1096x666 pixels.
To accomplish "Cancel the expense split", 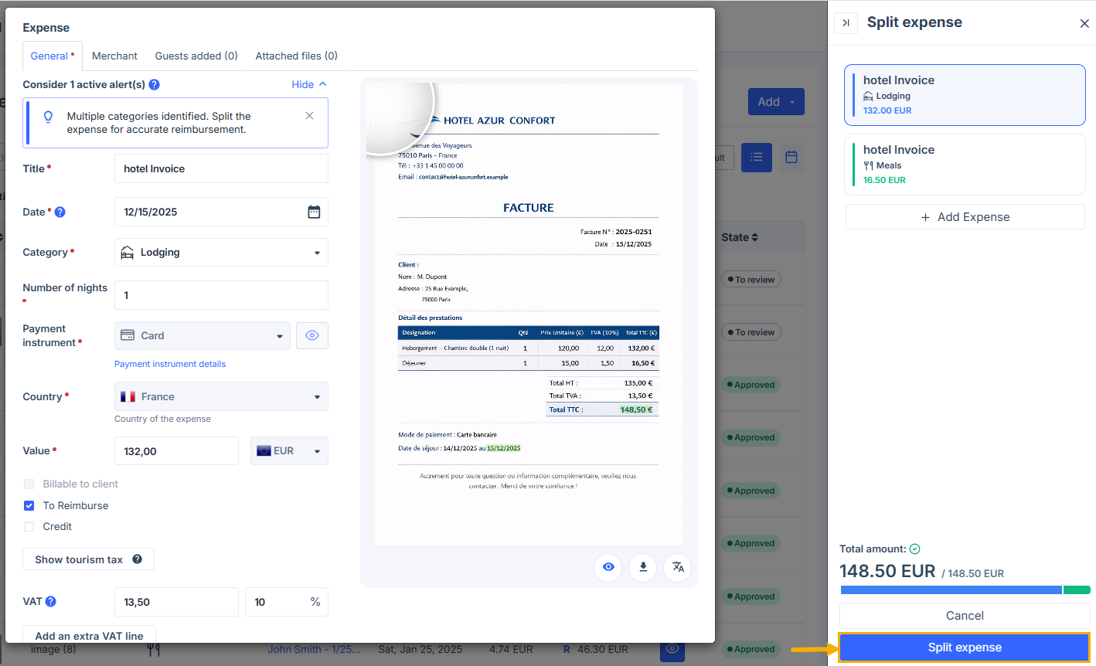I will pyautogui.click(x=965, y=616).
